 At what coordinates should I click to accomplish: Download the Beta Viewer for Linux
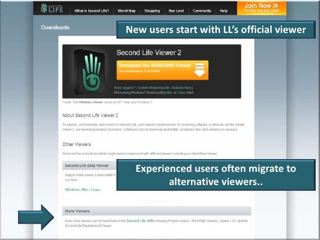click(x=95, y=189)
